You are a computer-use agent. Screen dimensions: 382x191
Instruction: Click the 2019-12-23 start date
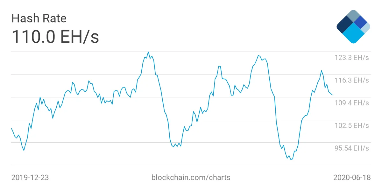30,177
